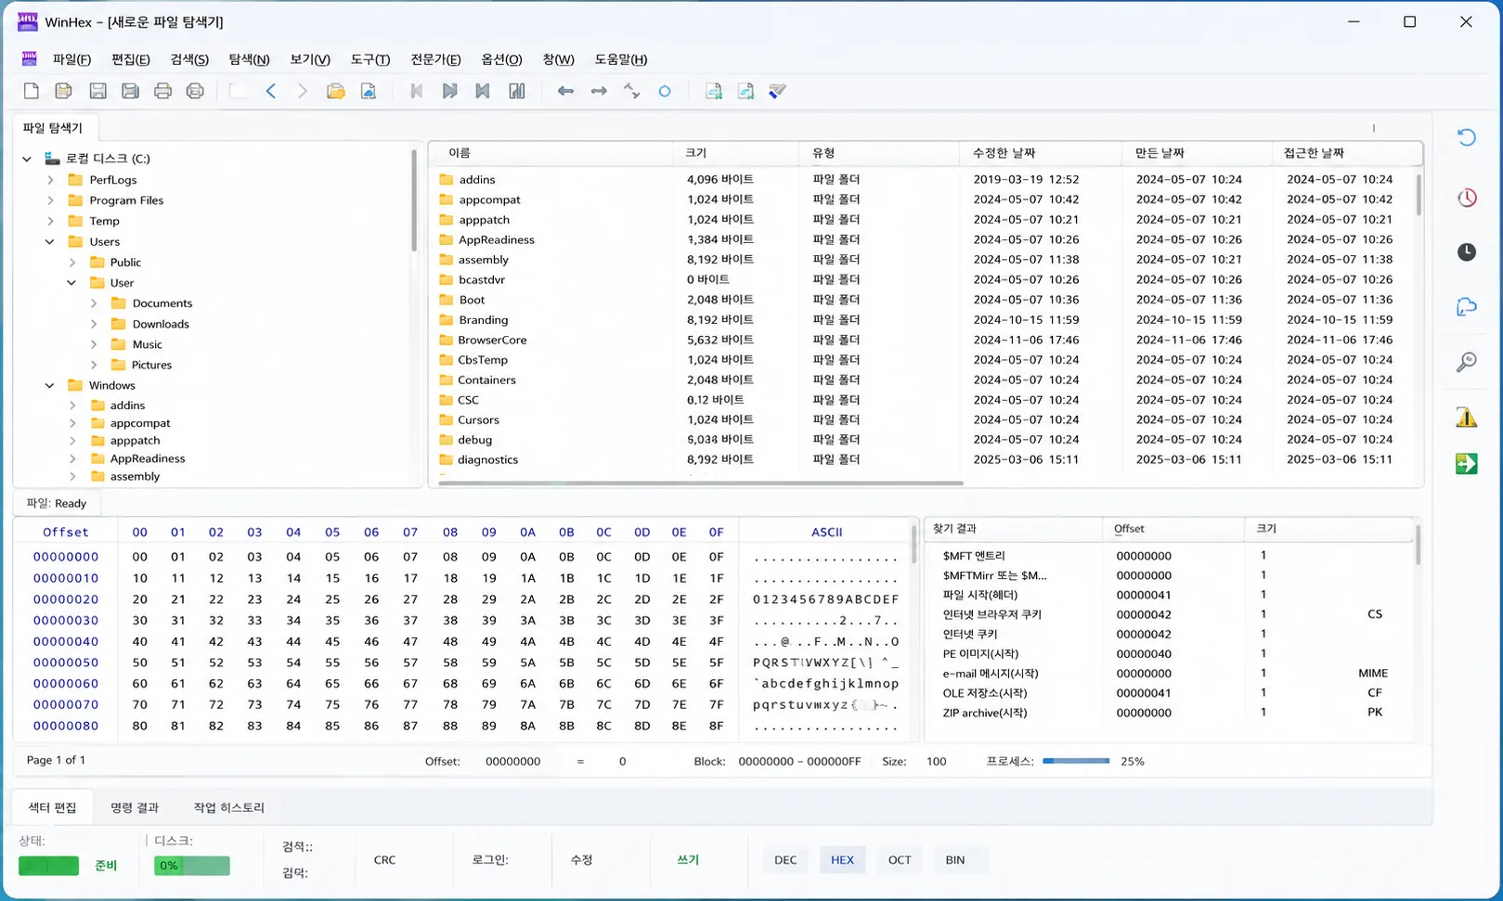Click the magnifier search sidebar icon
Viewport: 1503px width, 901px height.
click(1467, 362)
